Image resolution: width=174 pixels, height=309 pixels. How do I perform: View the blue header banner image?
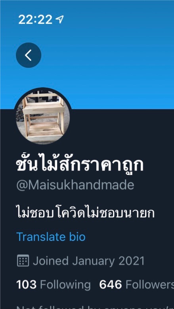[x=87, y=54]
